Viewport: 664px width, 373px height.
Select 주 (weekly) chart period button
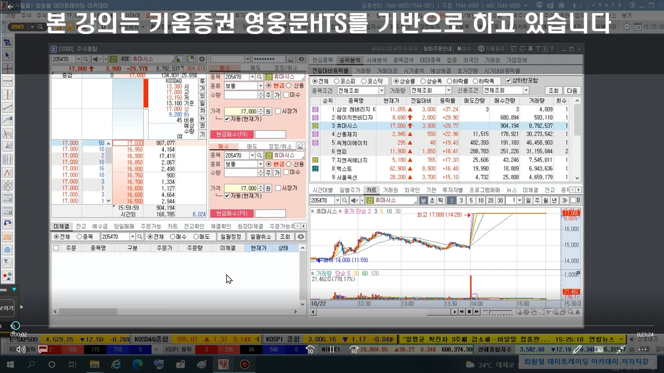click(x=537, y=200)
